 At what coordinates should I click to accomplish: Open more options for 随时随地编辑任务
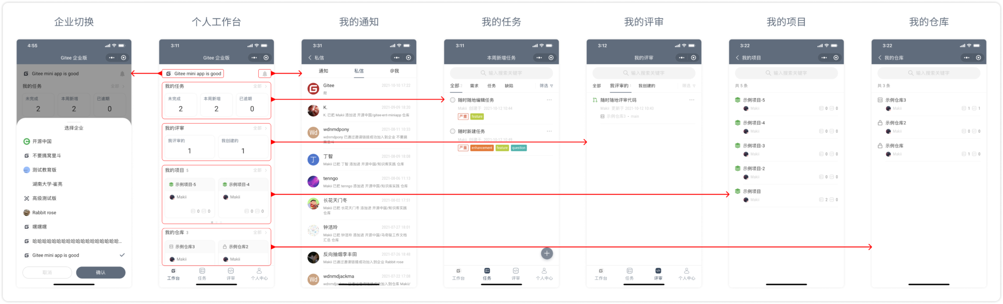point(549,100)
